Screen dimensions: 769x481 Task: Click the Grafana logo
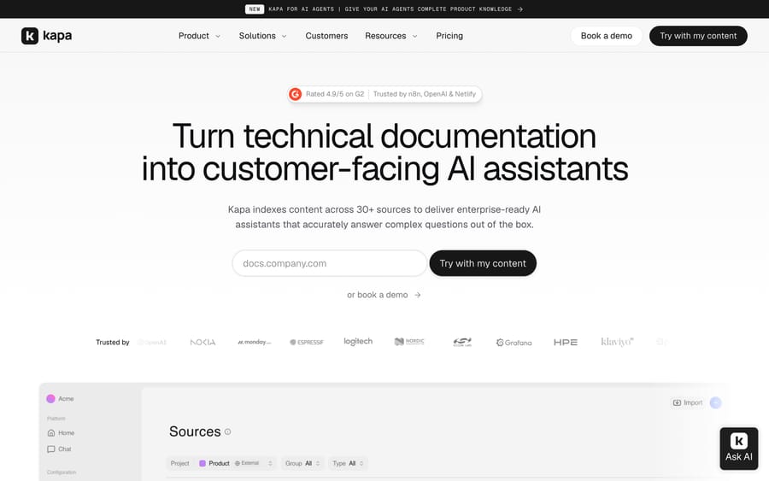pyautogui.click(x=514, y=343)
